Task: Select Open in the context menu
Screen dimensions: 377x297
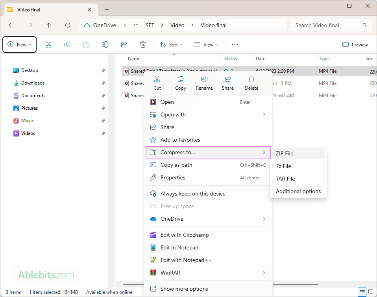Action: tap(208, 102)
